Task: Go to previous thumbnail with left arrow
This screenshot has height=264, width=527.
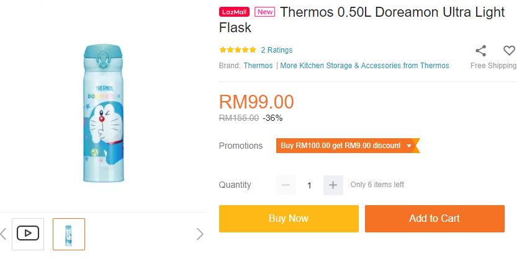Action: 4,234
